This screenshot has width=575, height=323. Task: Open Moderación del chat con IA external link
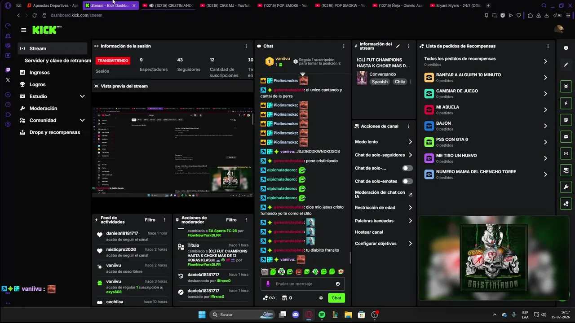[410, 194]
